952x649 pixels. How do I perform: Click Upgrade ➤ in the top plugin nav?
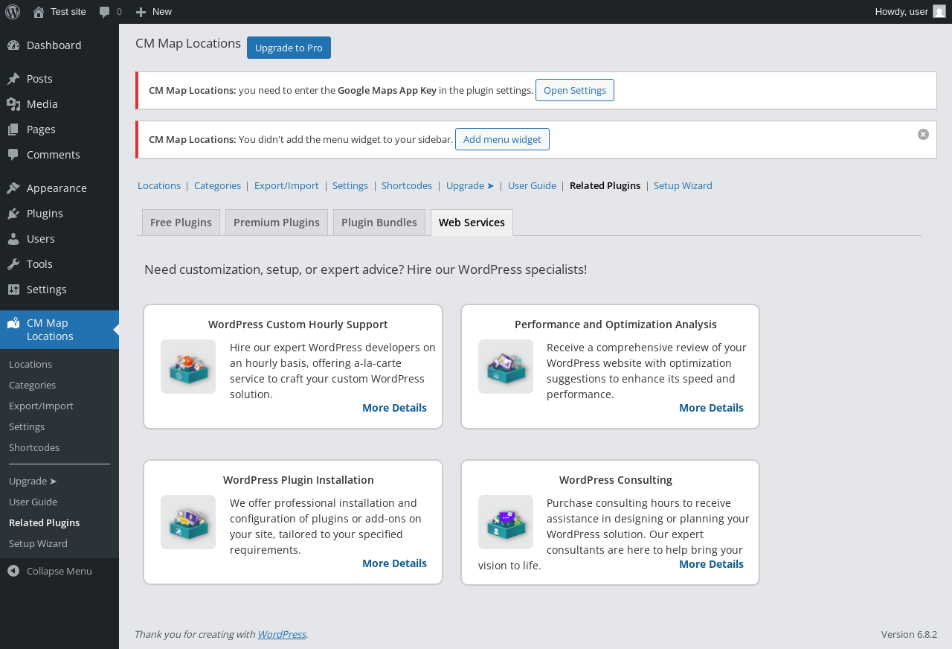point(470,185)
